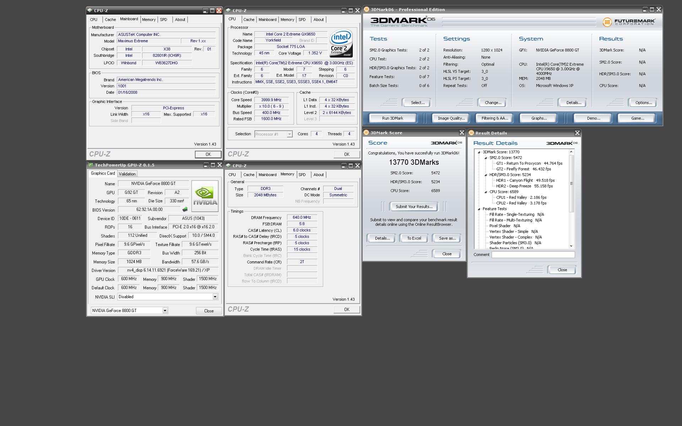Open the Graphs button
682x426 pixels.
[x=539, y=118]
